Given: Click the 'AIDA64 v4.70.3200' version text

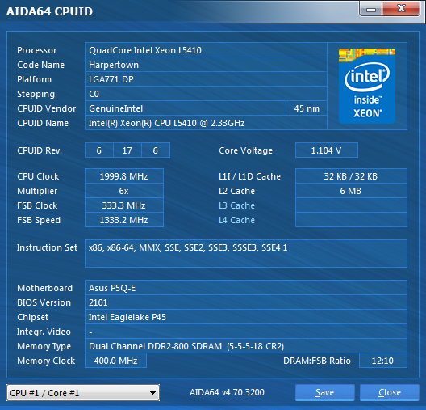Looking at the screenshot, I should click(x=227, y=392).
